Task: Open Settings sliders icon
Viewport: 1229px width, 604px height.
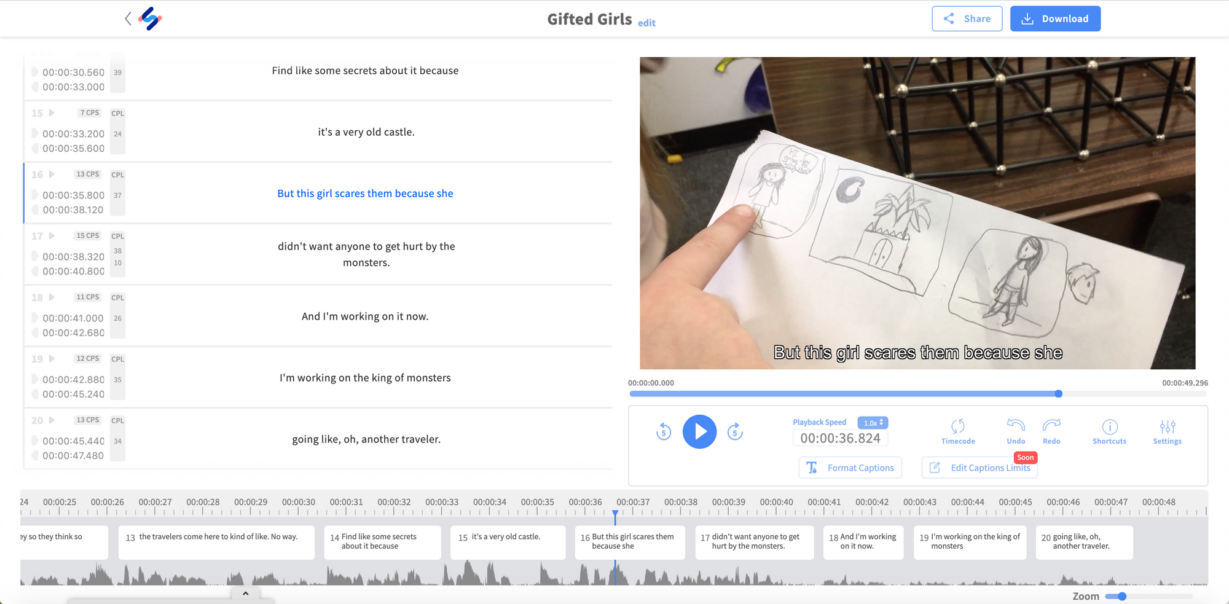Action: click(x=1167, y=426)
